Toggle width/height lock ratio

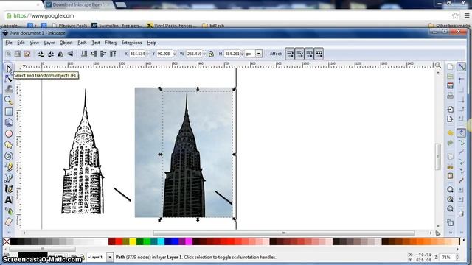click(211, 54)
